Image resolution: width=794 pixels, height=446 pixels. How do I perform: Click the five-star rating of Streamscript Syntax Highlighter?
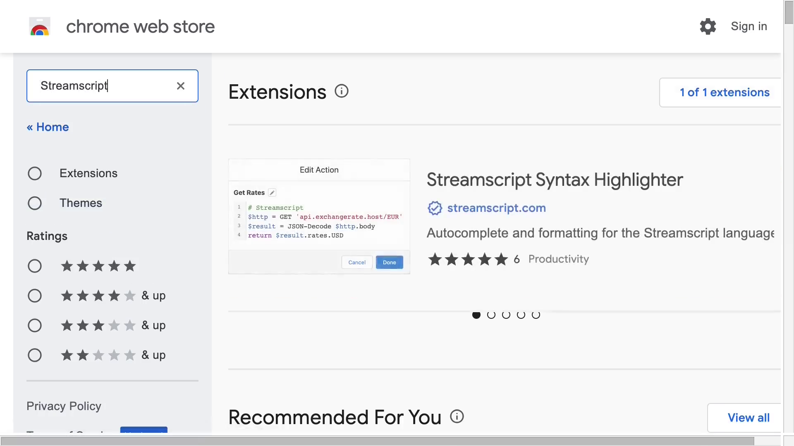pos(468,259)
